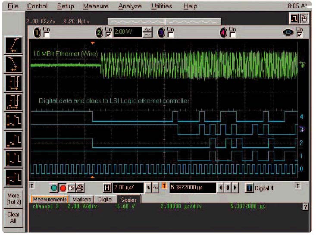
Task: Click the Digital 4 trigger source label
Action: (264, 188)
